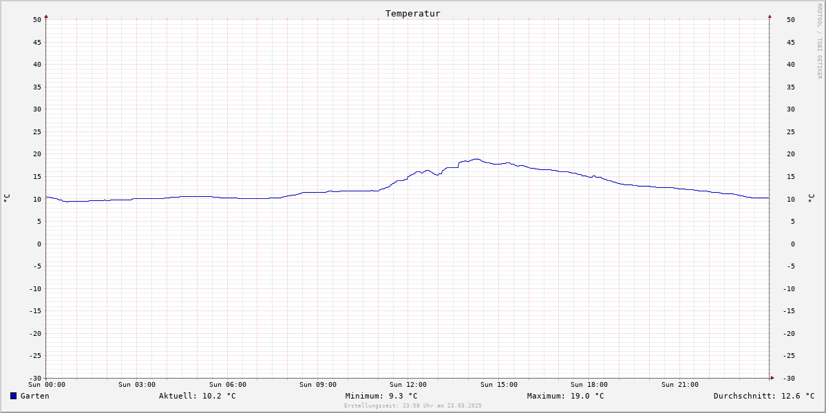Image resolution: width=826 pixels, height=413 pixels.
Task: Select the Durchschnitt: 12.6 °C value
Action: tap(764, 396)
